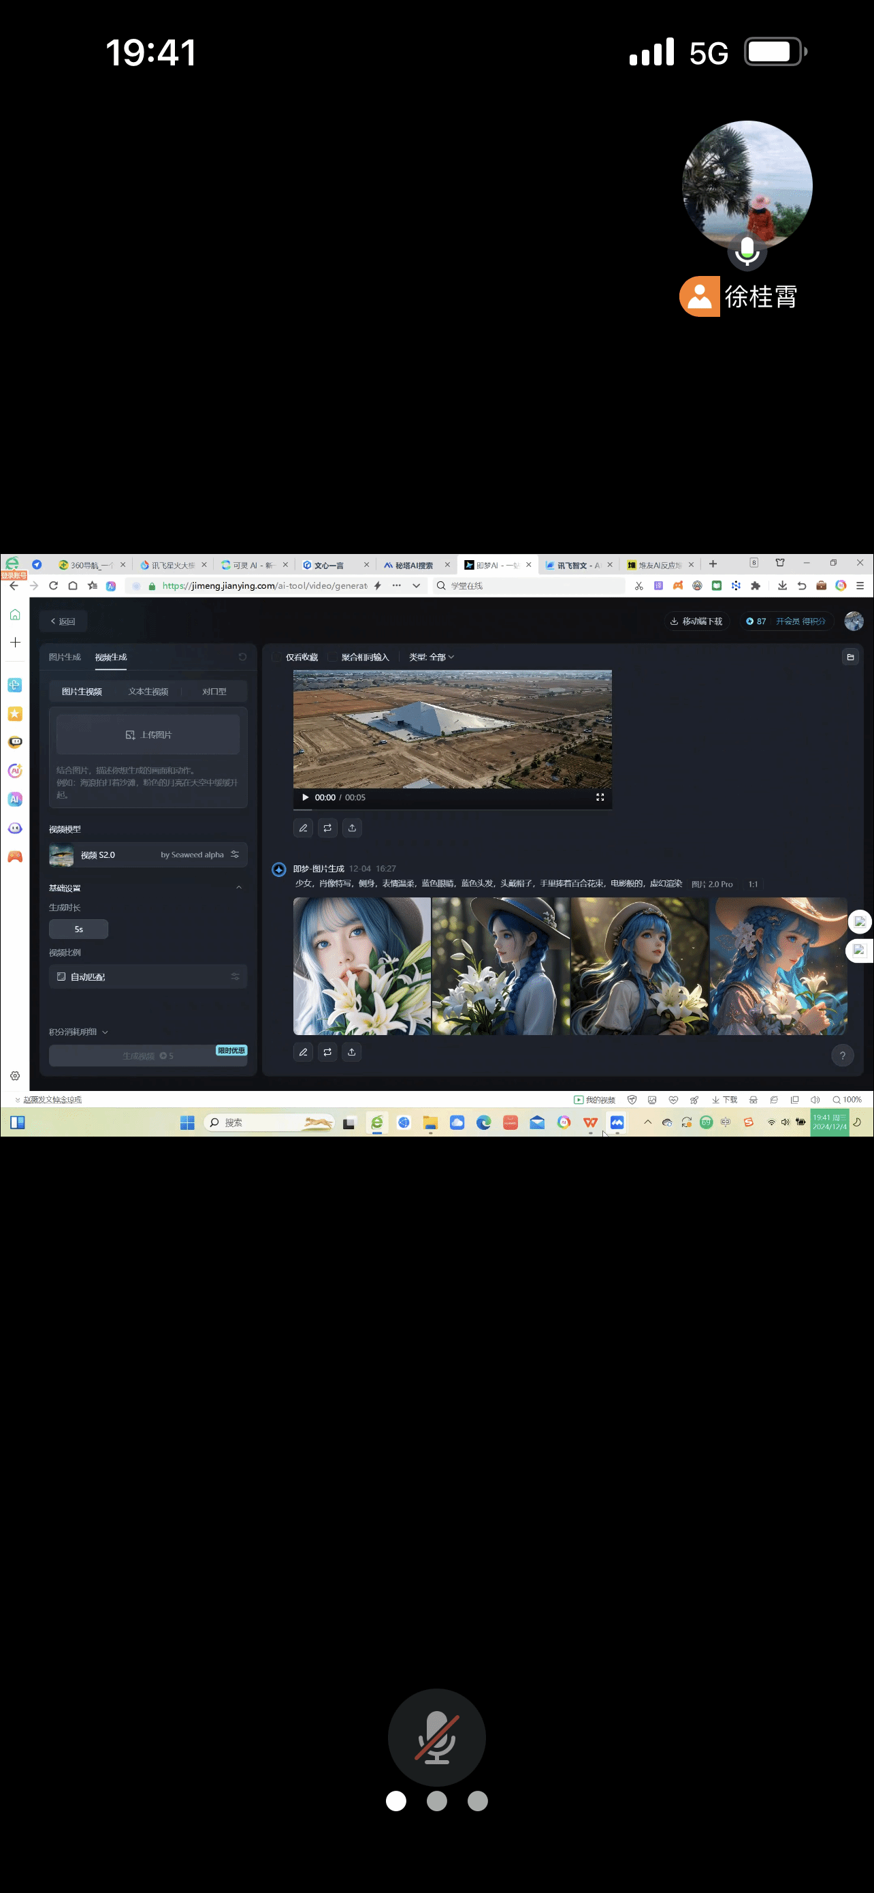The height and width of the screenshot is (1893, 874).
Task: Click the 上传图片 upload button
Action: tap(148, 734)
